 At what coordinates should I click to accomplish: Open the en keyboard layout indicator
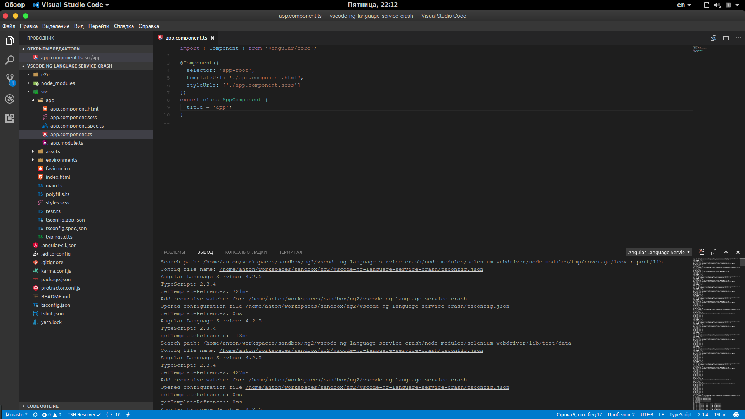pos(684,5)
